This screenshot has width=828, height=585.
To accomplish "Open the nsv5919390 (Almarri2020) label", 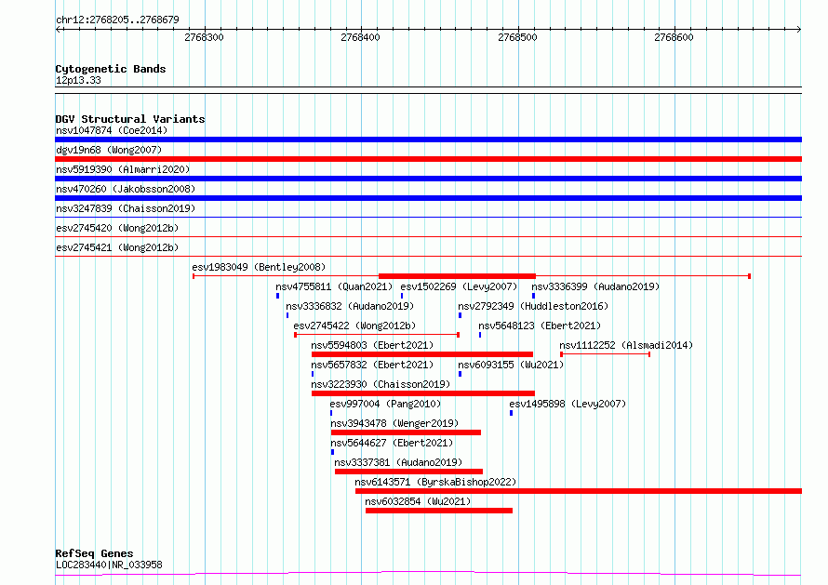I will 123,169.
